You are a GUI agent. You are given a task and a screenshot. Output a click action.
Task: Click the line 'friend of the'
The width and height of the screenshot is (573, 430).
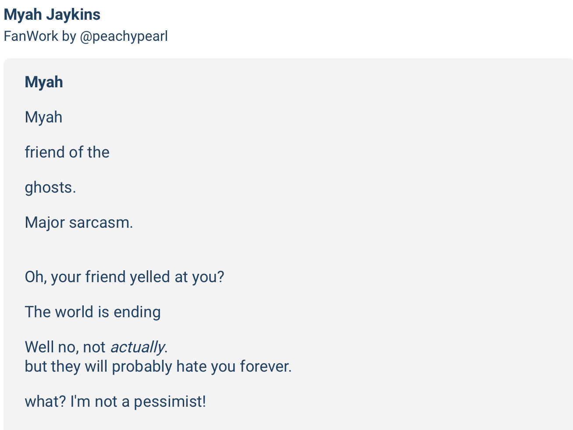(67, 152)
